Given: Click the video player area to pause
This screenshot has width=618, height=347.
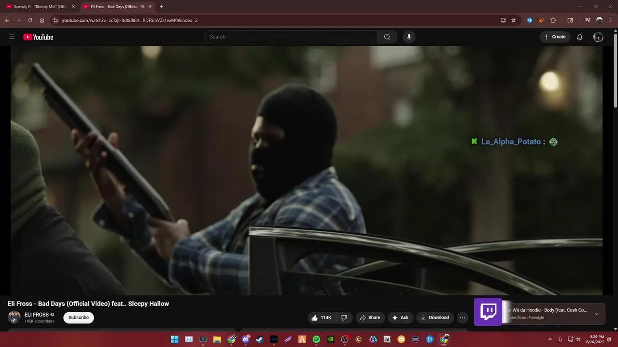Looking at the screenshot, I should (x=307, y=170).
